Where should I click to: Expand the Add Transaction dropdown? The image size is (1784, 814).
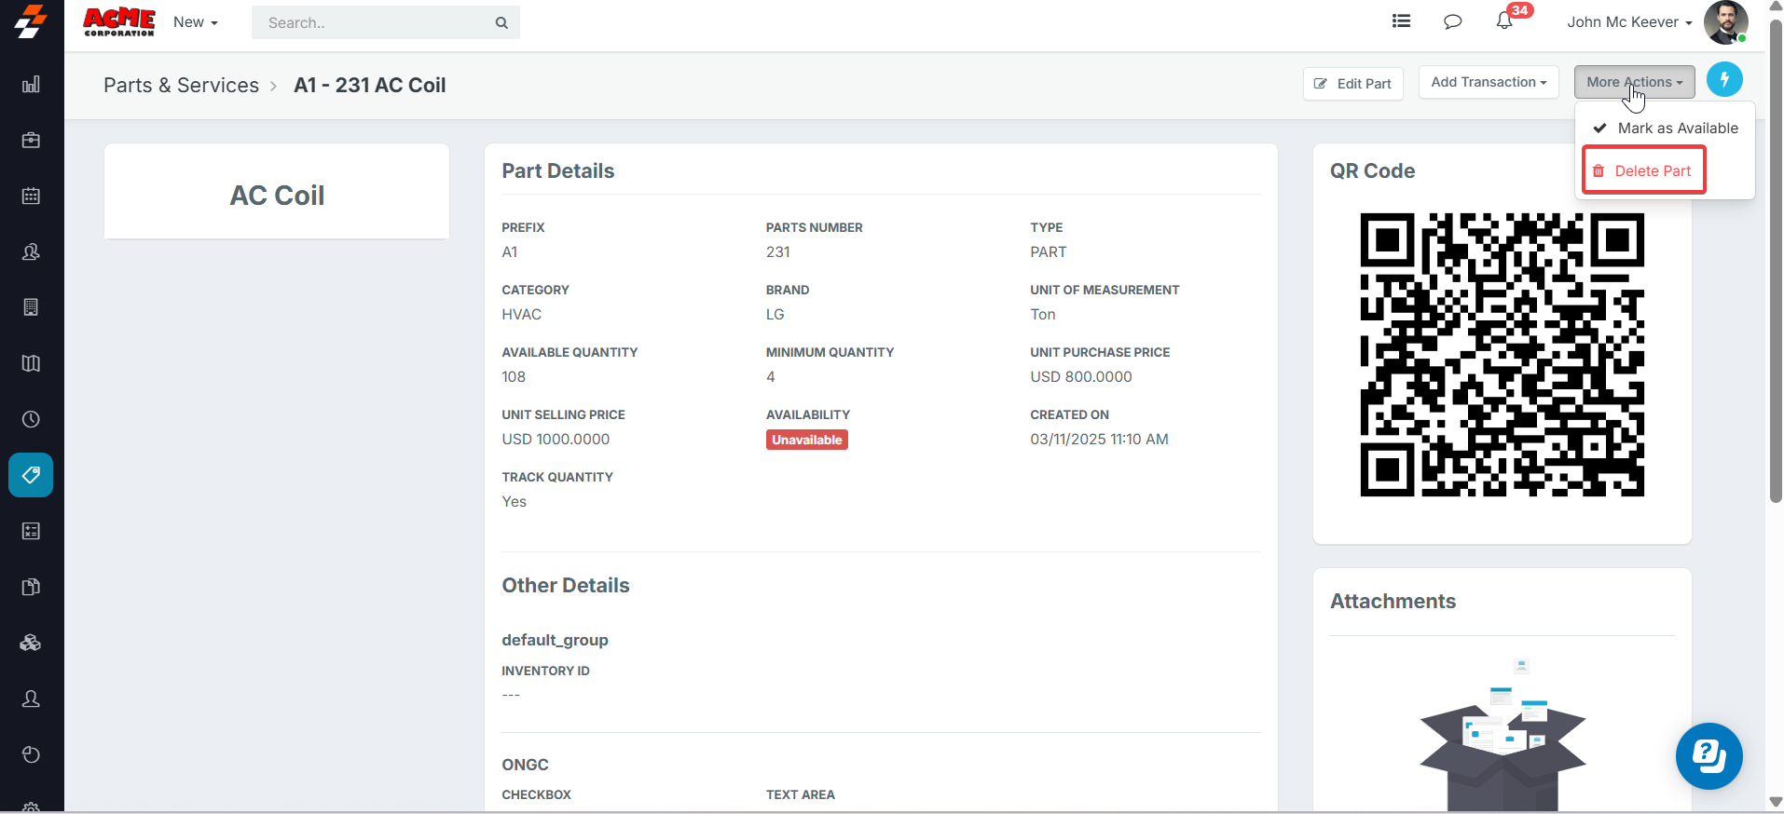point(1488,82)
